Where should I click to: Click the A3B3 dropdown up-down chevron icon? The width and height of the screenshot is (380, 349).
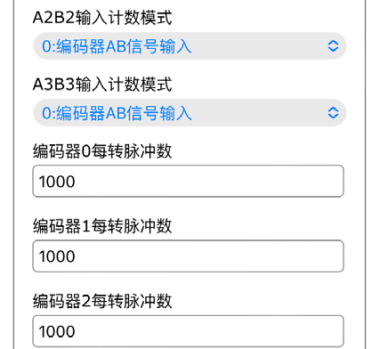[333, 113]
